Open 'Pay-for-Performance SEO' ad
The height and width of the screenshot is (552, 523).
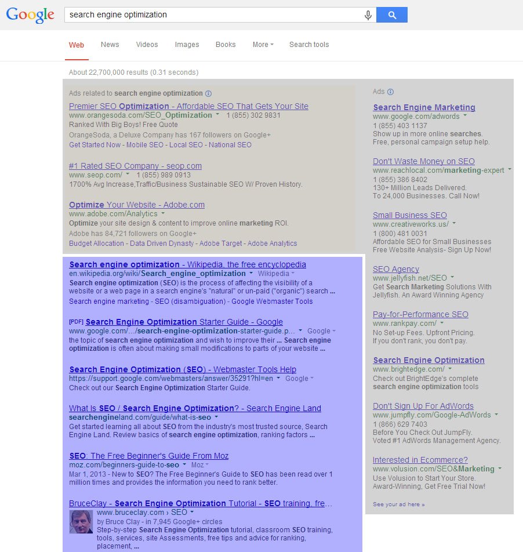pyautogui.click(x=420, y=314)
